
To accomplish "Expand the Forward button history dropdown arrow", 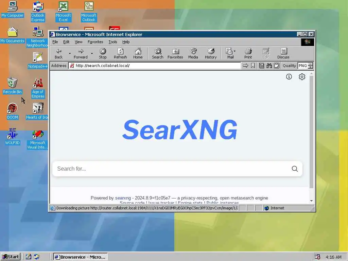I will tap(92, 53).
